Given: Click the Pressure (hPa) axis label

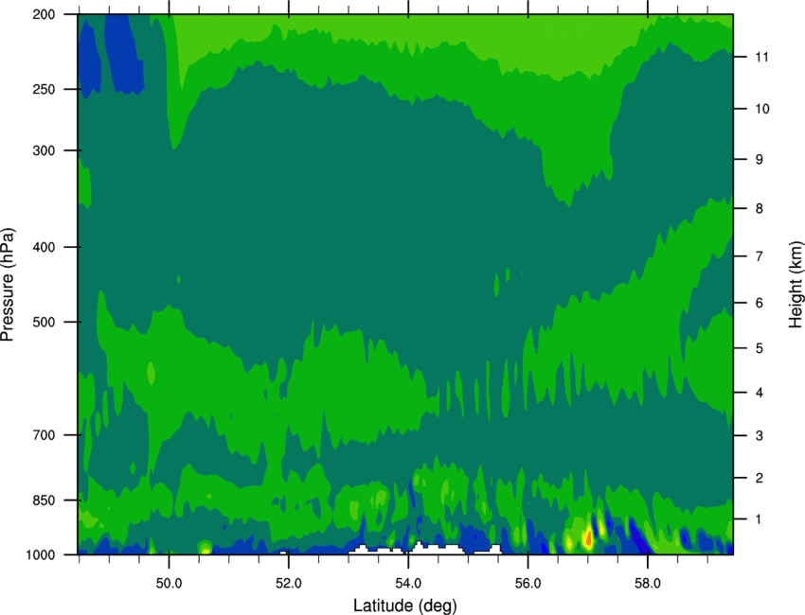Looking at the screenshot, I should tap(8, 284).
